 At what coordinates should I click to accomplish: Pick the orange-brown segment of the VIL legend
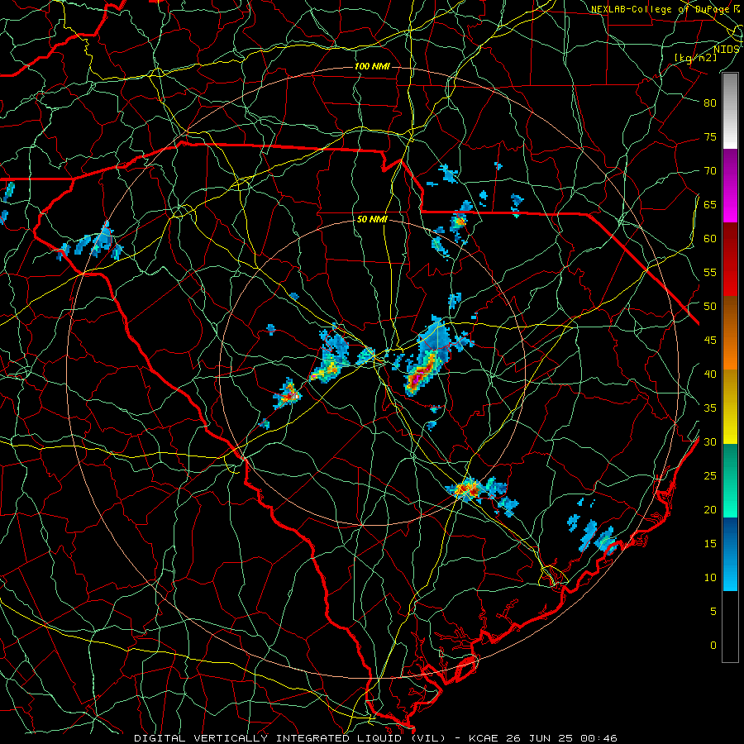point(730,333)
